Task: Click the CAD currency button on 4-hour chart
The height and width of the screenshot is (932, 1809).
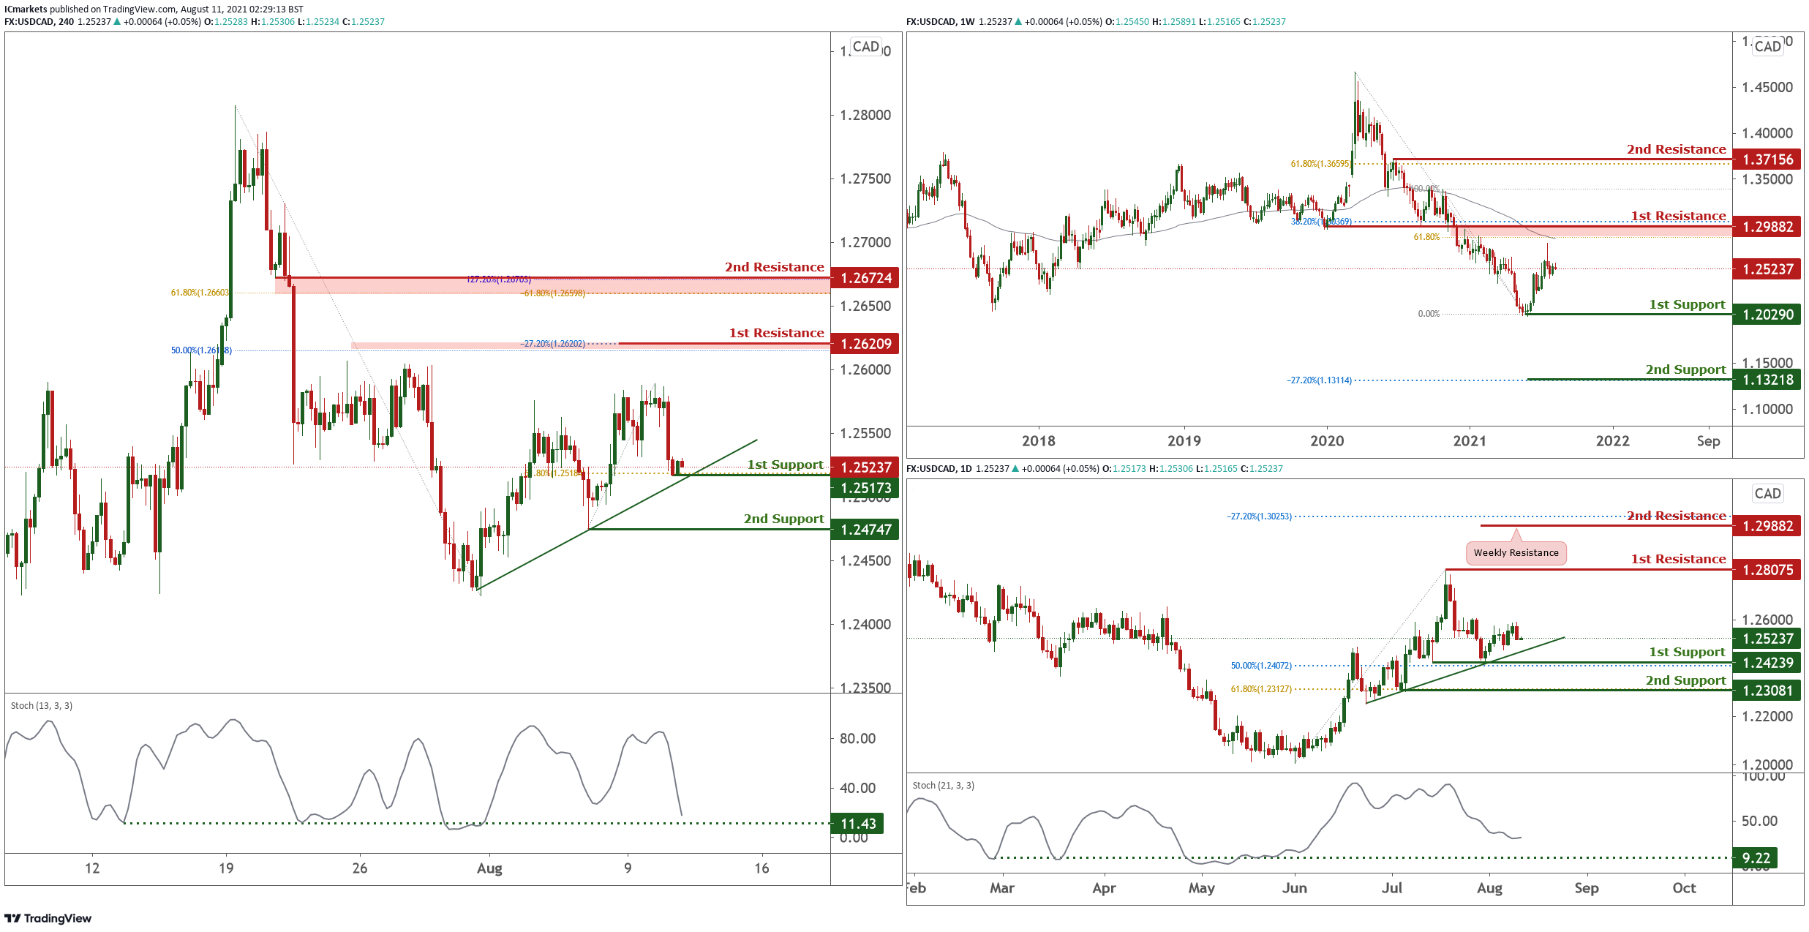Action: [x=866, y=47]
